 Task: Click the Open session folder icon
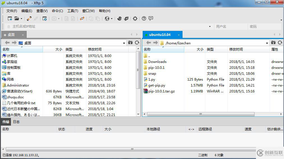[x=17, y=19]
